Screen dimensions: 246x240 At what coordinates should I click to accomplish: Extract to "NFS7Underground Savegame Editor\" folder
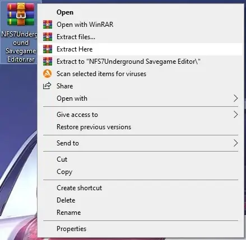click(140, 62)
